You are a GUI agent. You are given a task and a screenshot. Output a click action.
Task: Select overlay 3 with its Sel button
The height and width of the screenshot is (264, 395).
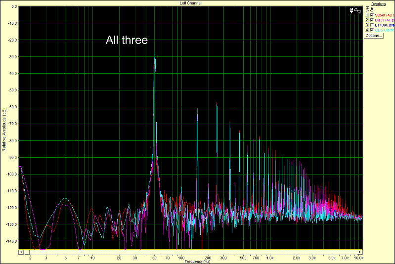367,25
